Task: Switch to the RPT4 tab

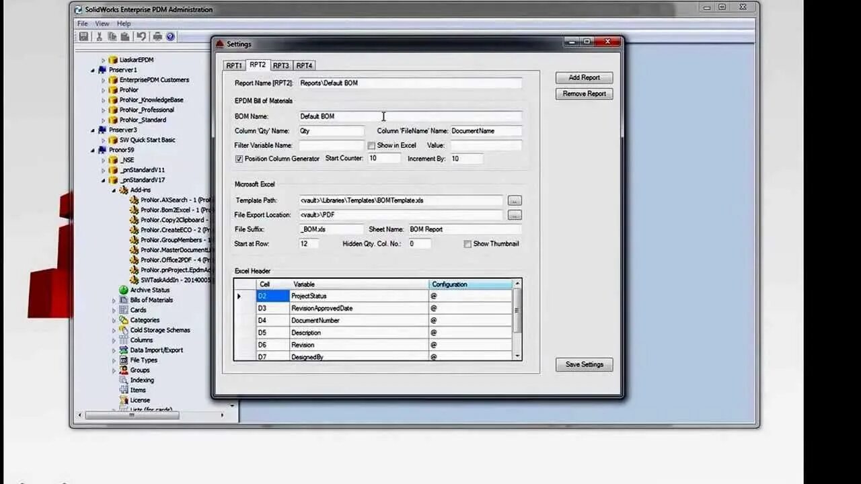Action: [x=304, y=66]
